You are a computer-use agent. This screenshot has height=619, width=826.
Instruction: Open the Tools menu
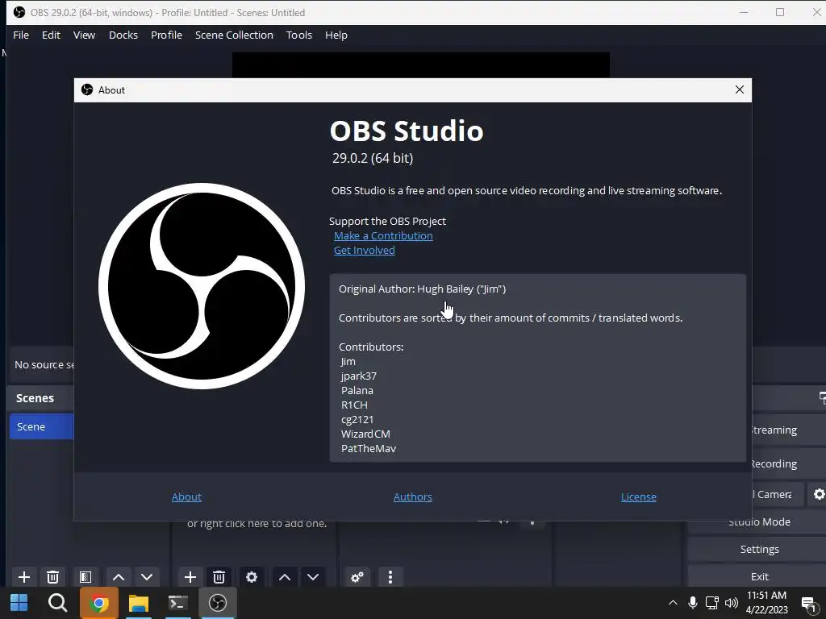pos(299,35)
